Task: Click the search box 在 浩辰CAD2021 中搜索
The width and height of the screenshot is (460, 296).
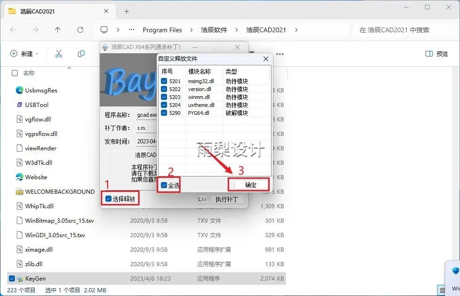Action: 404,30
